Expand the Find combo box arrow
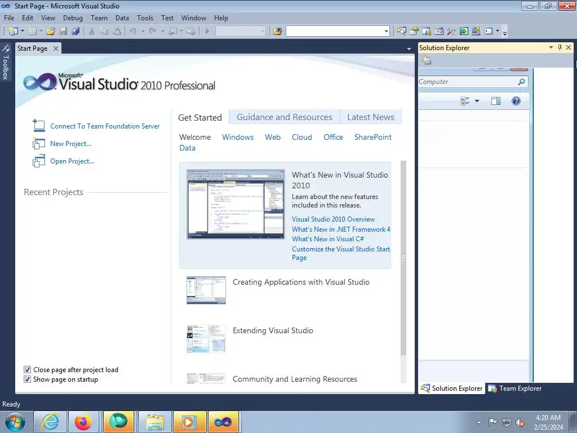The width and height of the screenshot is (577, 433). pyautogui.click(x=386, y=32)
